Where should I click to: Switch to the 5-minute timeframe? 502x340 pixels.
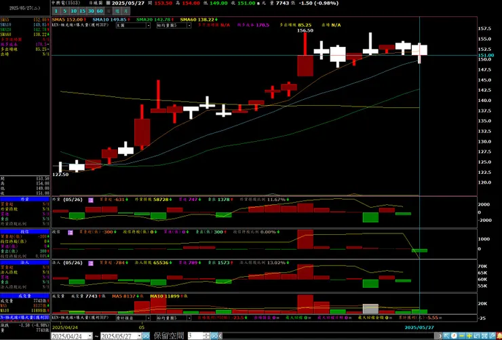64,12
